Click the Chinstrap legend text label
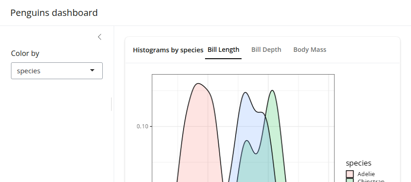Screen dimensions: 411x182 370,181
